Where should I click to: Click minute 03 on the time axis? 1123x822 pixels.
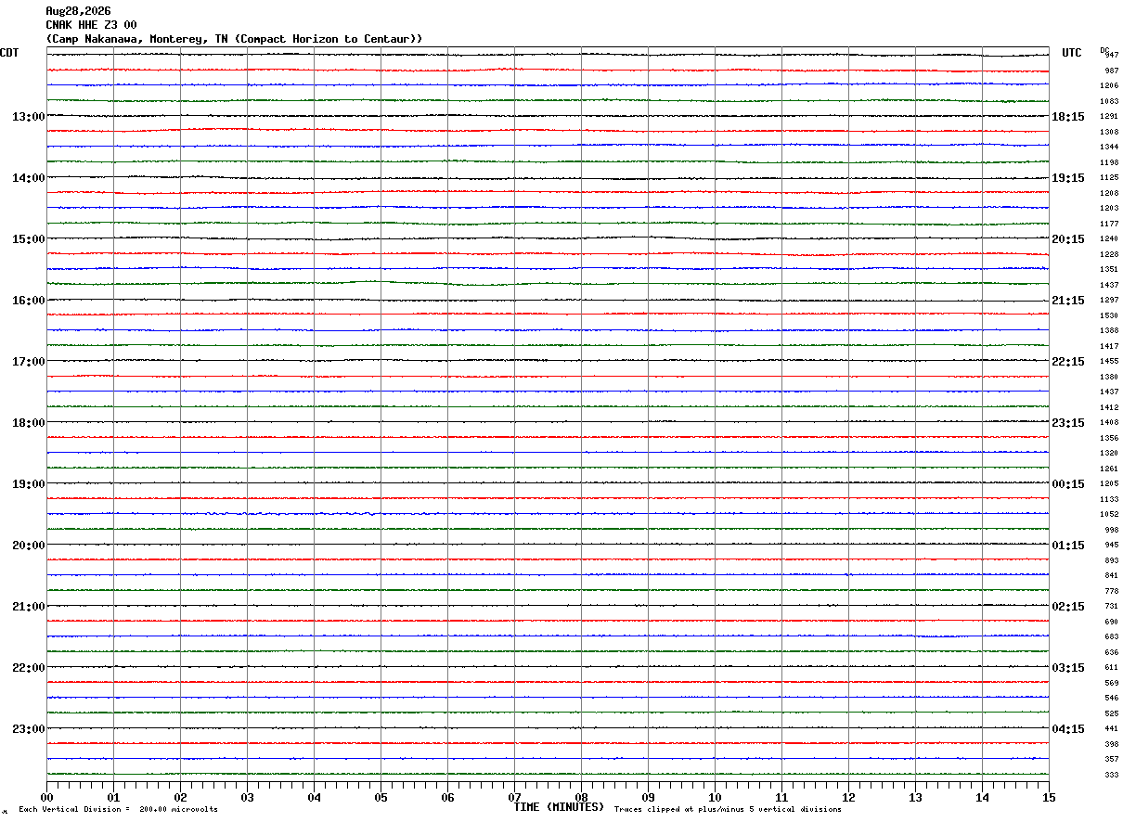(x=248, y=797)
